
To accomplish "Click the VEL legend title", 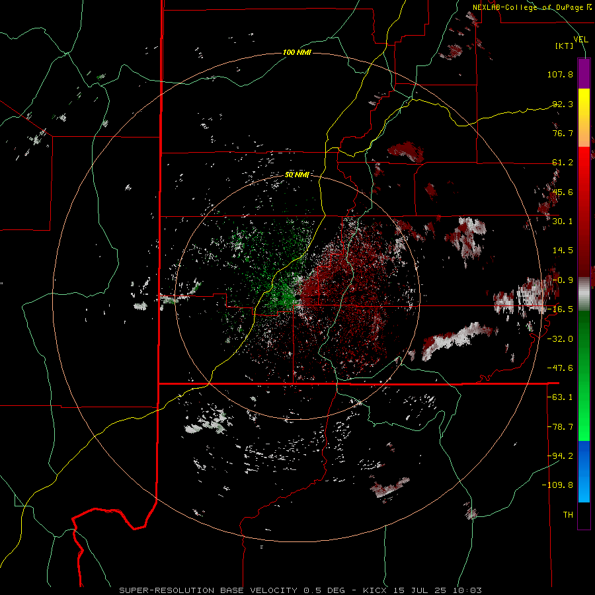I will (x=580, y=40).
